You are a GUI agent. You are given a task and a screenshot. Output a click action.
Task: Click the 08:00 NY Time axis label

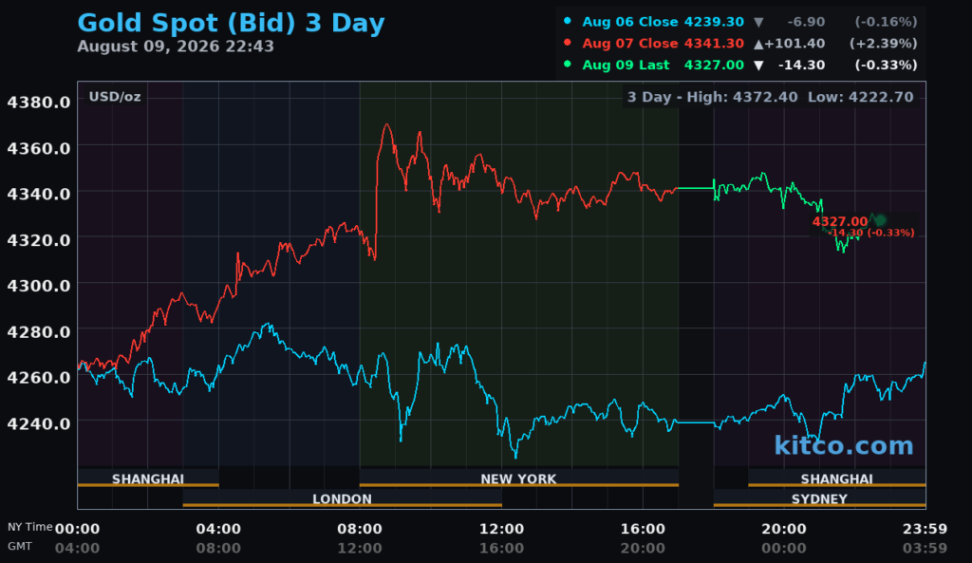click(360, 529)
